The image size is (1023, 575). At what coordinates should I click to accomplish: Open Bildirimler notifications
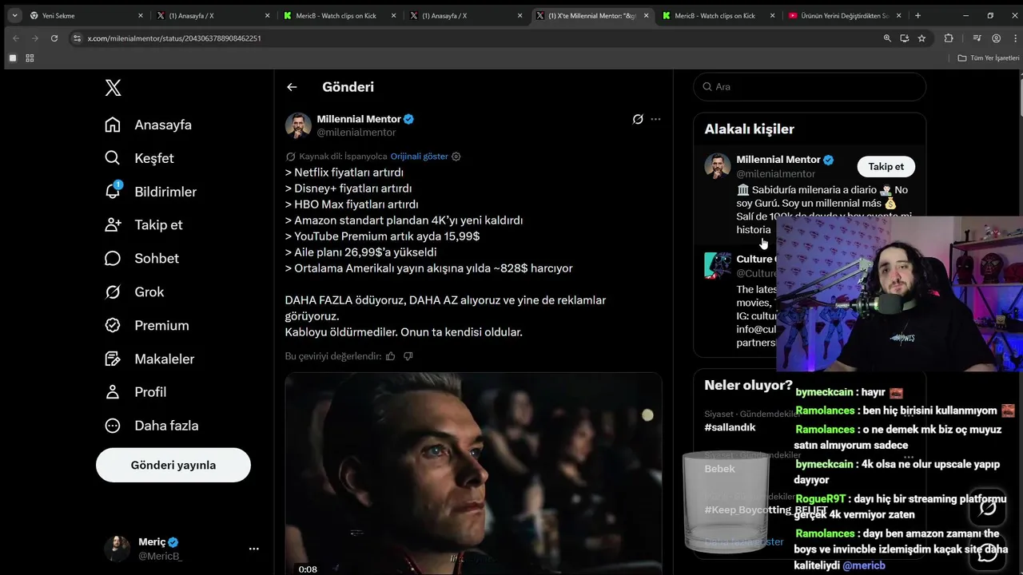click(x=150, y=192)
